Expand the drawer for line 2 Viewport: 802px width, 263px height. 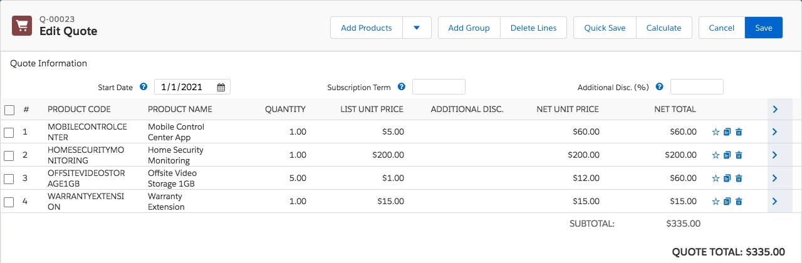coord(775,155)
